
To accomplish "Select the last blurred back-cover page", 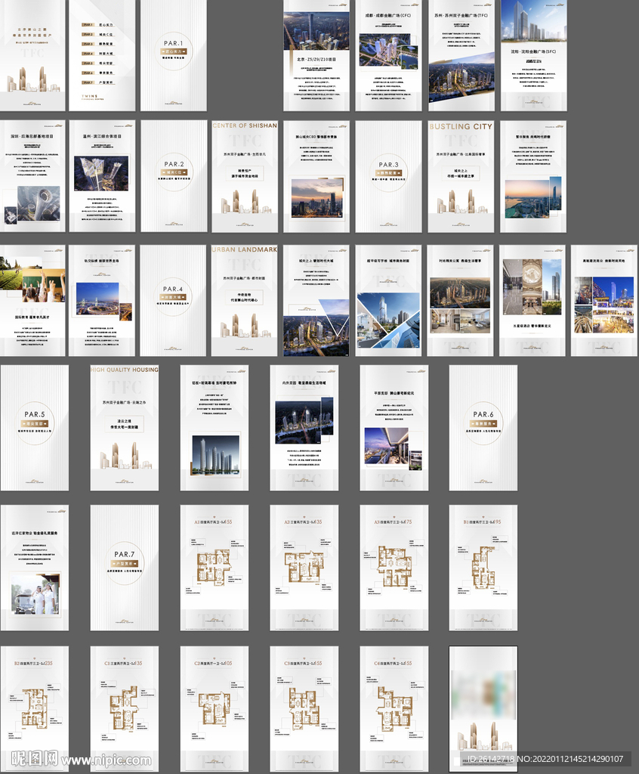I will (483, 709).
